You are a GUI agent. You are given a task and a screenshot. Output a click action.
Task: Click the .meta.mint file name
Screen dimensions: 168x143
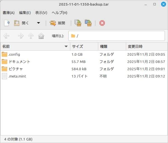tap(17, 76)
